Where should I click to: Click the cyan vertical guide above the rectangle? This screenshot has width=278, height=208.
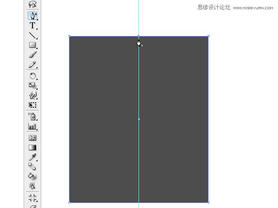(x=139, y=18)
